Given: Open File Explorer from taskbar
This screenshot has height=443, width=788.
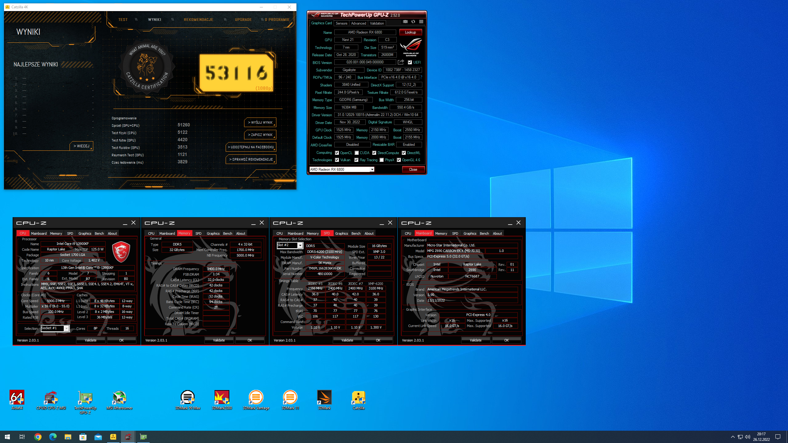Looking at the screenshot, I should coord(68,437).
